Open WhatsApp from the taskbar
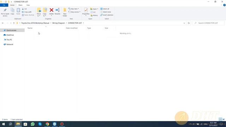This screenshot has width=226, height=127. click(33, 124)
